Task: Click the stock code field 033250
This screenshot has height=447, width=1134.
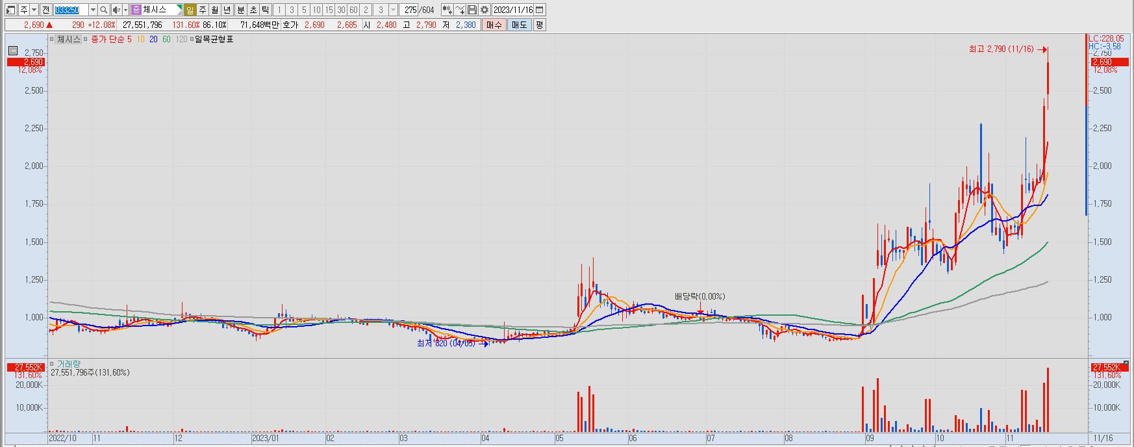Action: click(71, 10)
